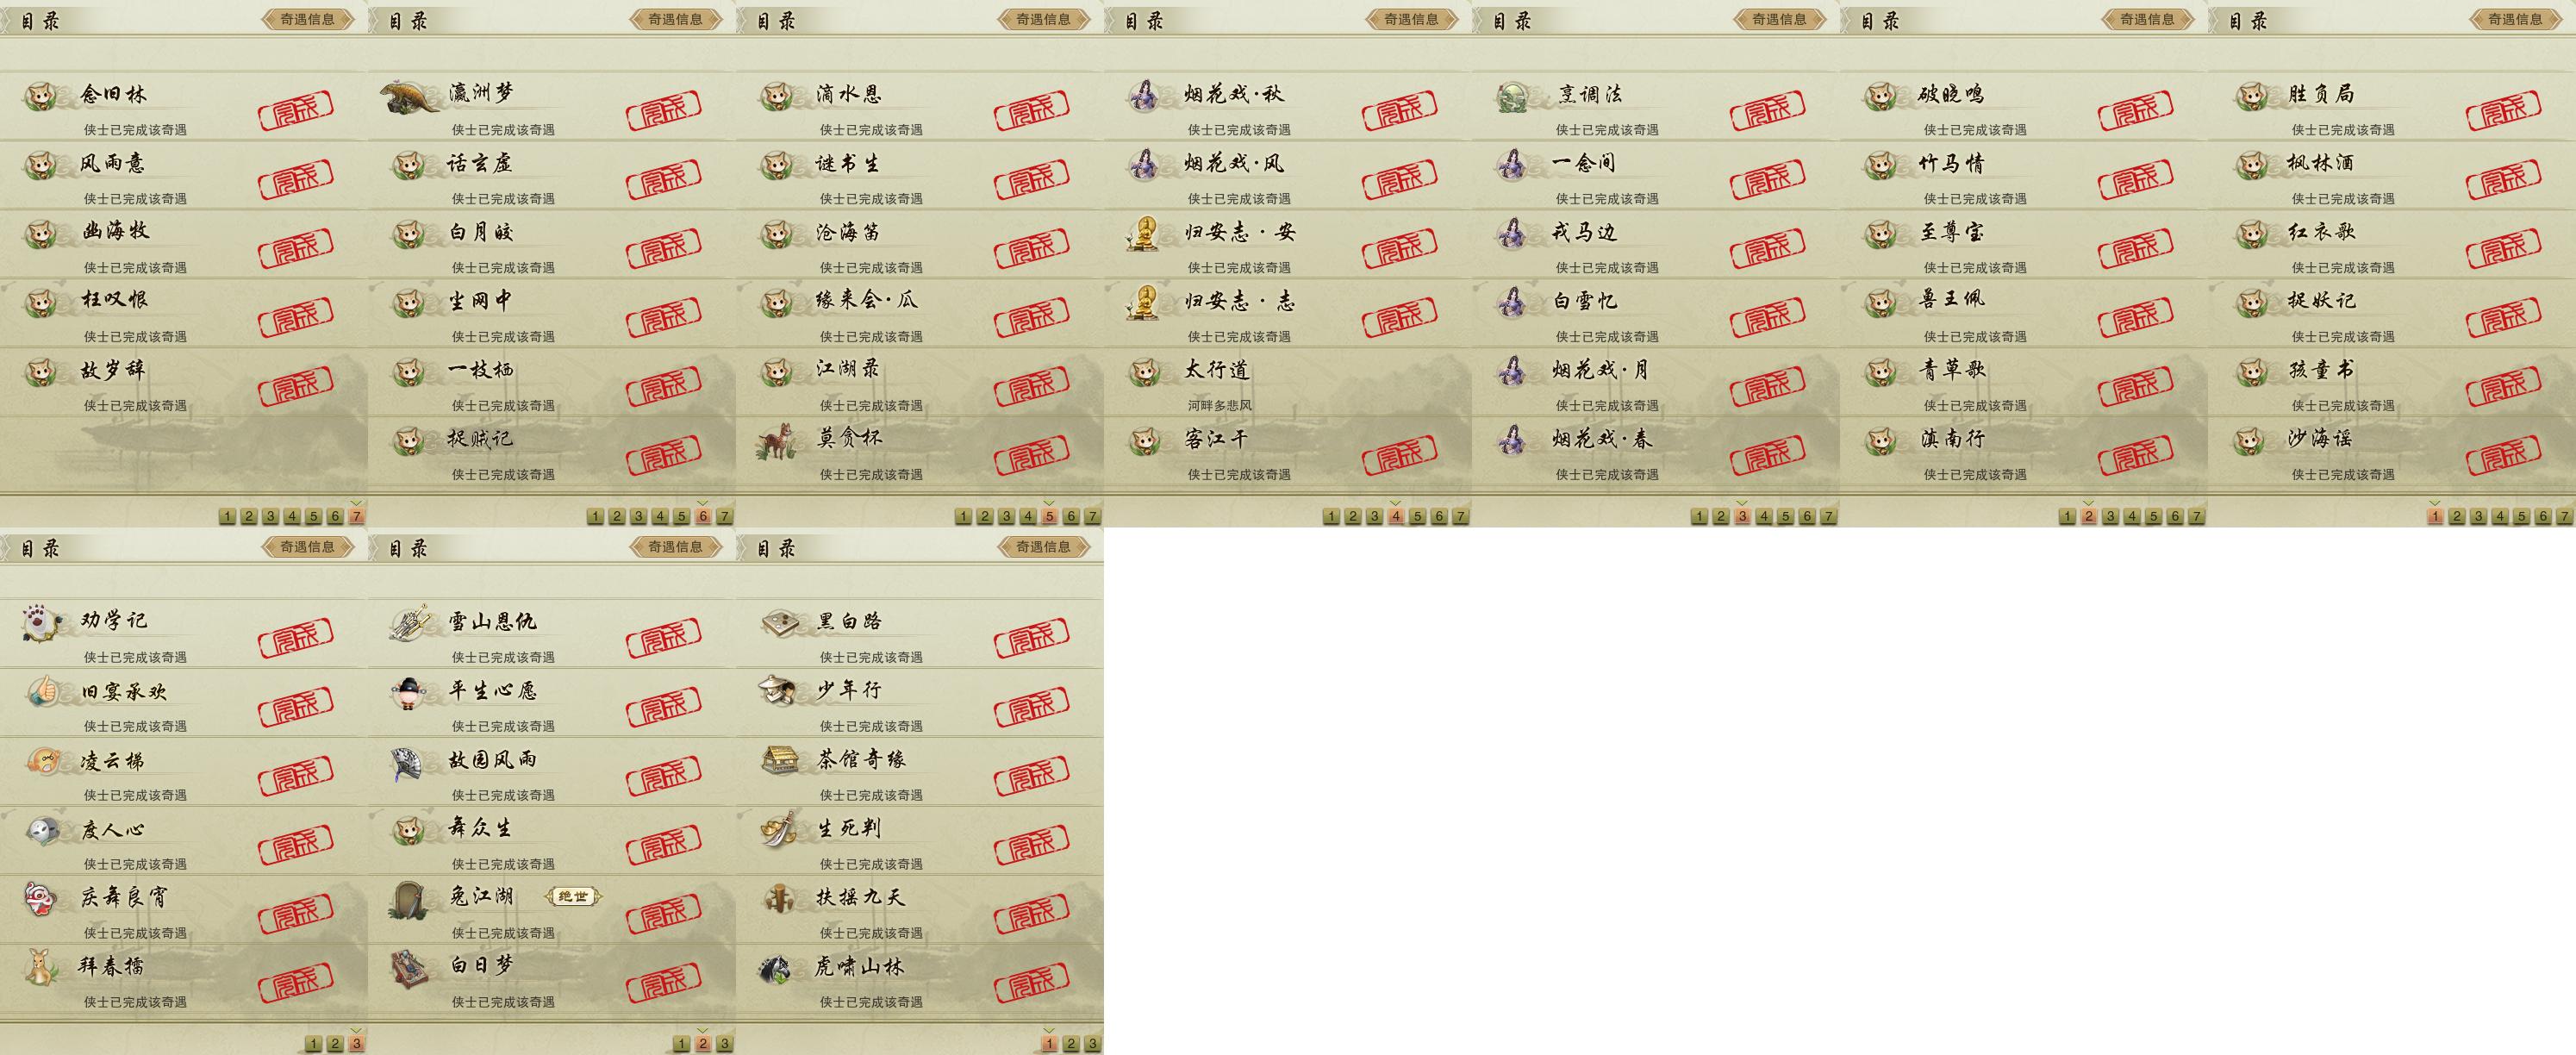Click the kangaroo icon beside 拜春擂
2576x1055 pixels.
pos(41,966)
